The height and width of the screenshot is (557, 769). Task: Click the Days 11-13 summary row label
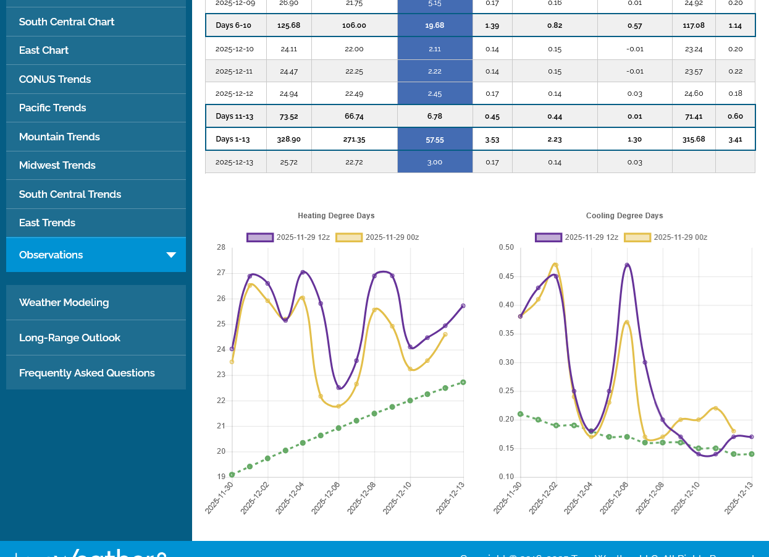point(235,116)
